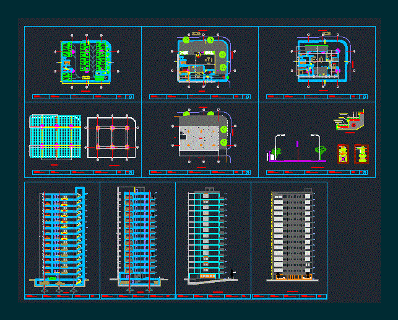Screen dimensions: 398x320
Task: Click the red and green stair detail
Action: [x=349, y=120]
